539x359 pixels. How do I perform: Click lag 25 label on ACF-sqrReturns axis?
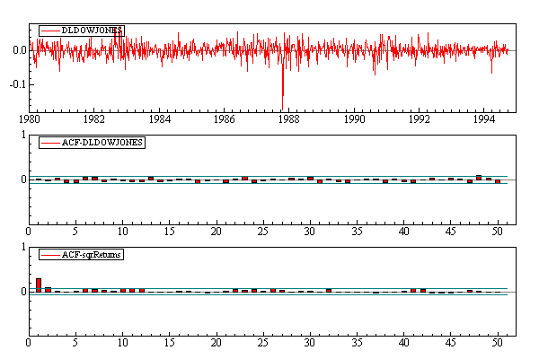click(263, 344)
